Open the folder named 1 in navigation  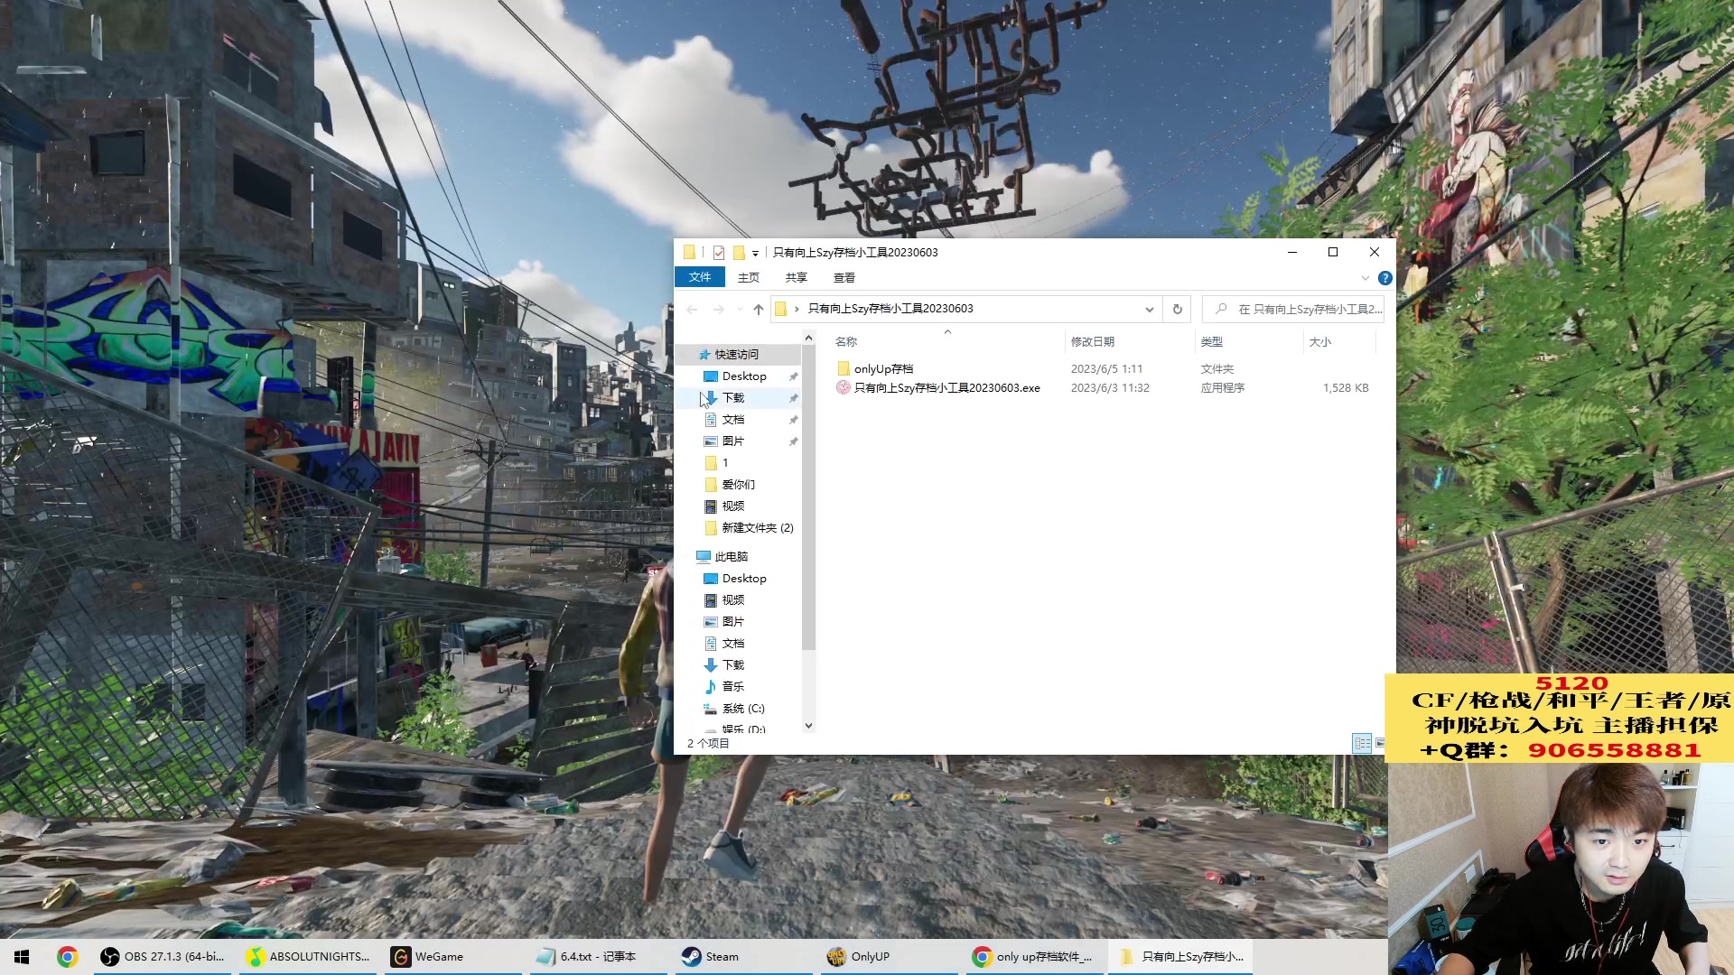pos(725,462)
